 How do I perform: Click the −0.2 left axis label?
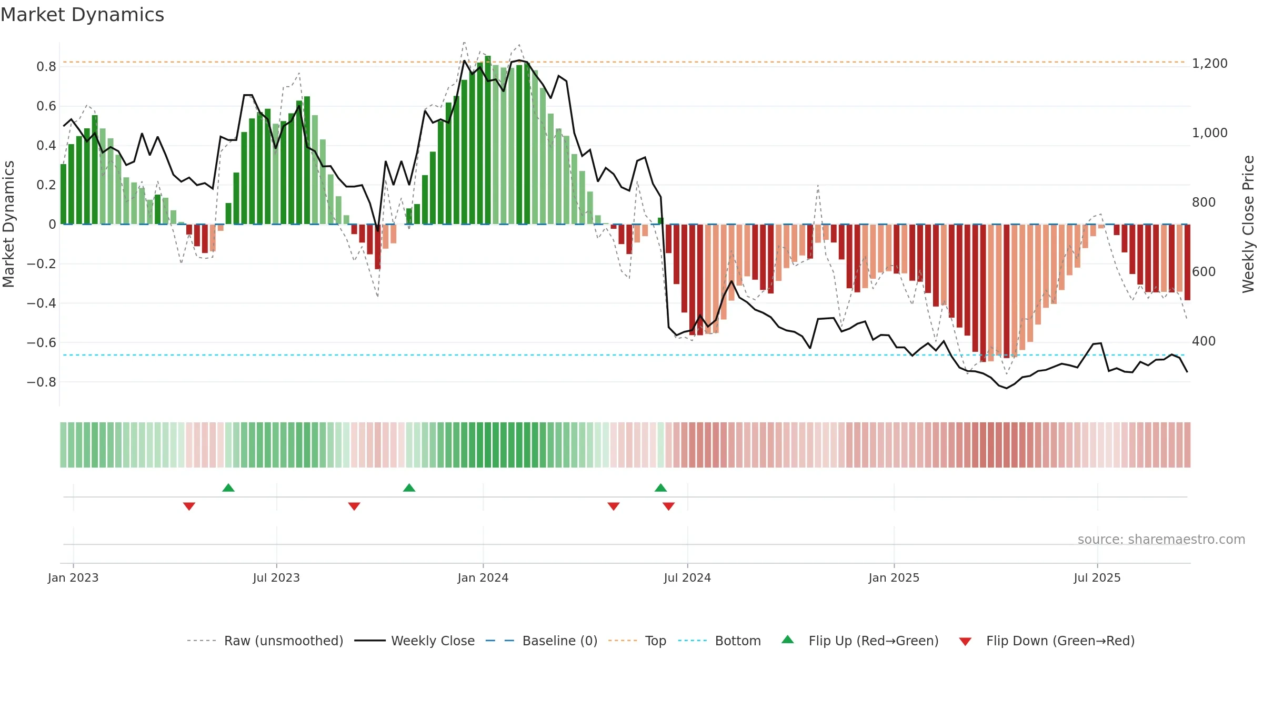[x=42, y=263]
